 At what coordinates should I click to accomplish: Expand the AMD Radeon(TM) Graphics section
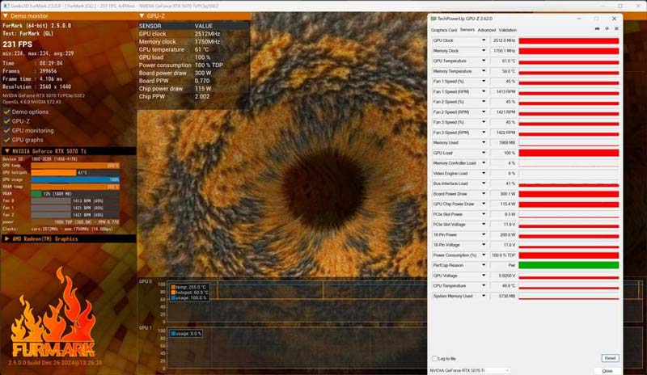coord(6,239)
